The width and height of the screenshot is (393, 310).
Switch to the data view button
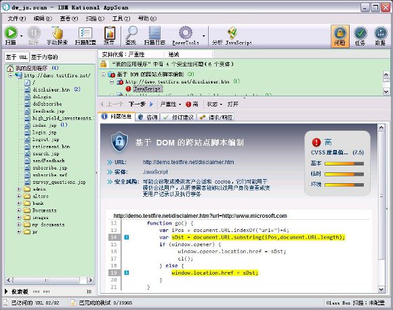[x=381, y=36]
